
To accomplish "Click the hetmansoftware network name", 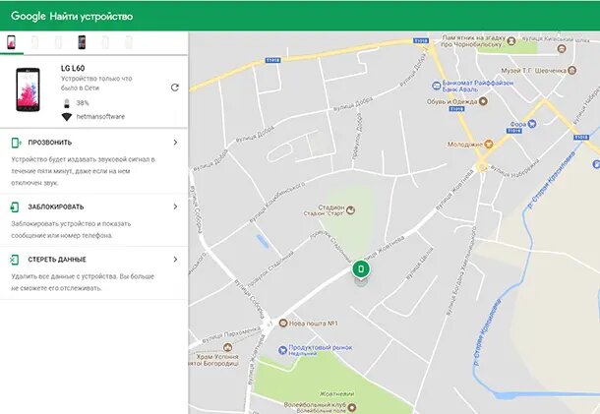I will (x=100, y=117).
